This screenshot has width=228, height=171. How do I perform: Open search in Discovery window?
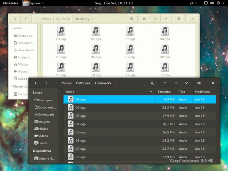point(132,19)
